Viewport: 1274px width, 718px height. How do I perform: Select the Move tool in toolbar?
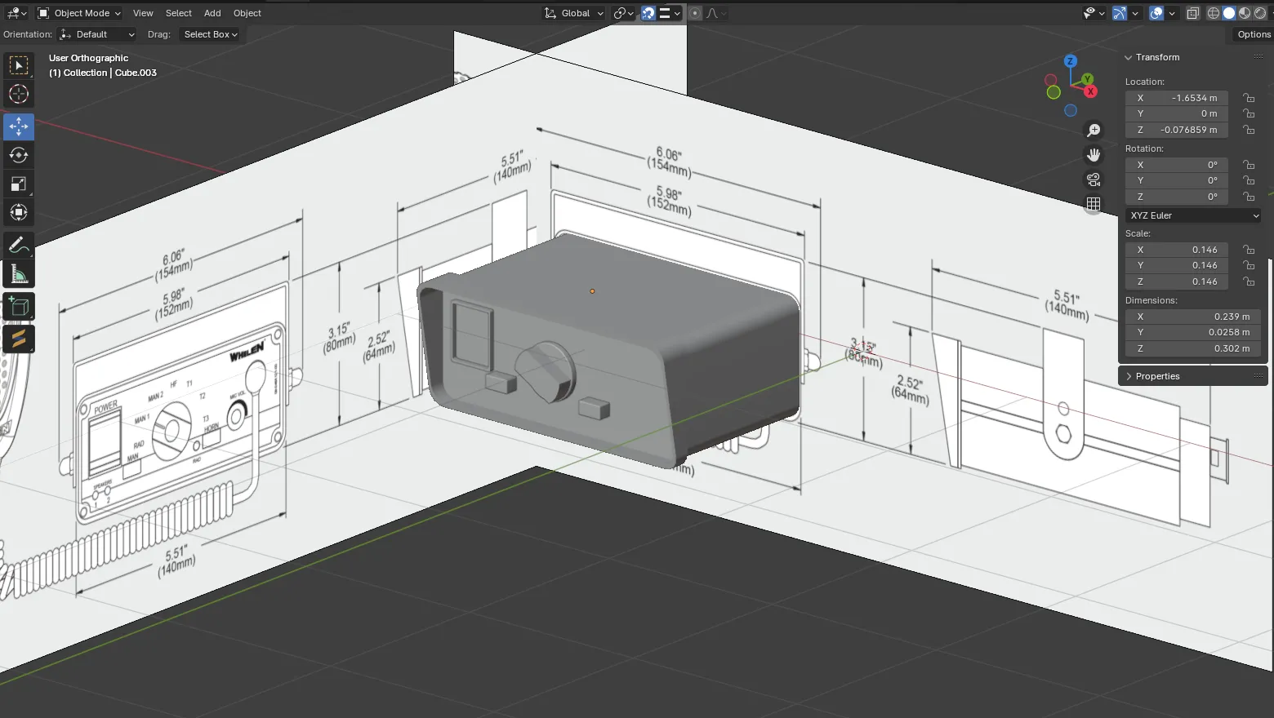[x=19, y=126]
